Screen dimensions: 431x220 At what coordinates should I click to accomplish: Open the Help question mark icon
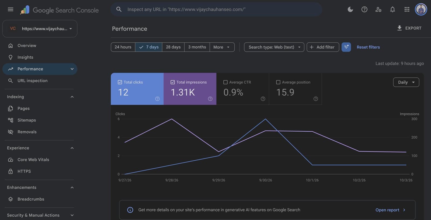click(x=364, y=9)
